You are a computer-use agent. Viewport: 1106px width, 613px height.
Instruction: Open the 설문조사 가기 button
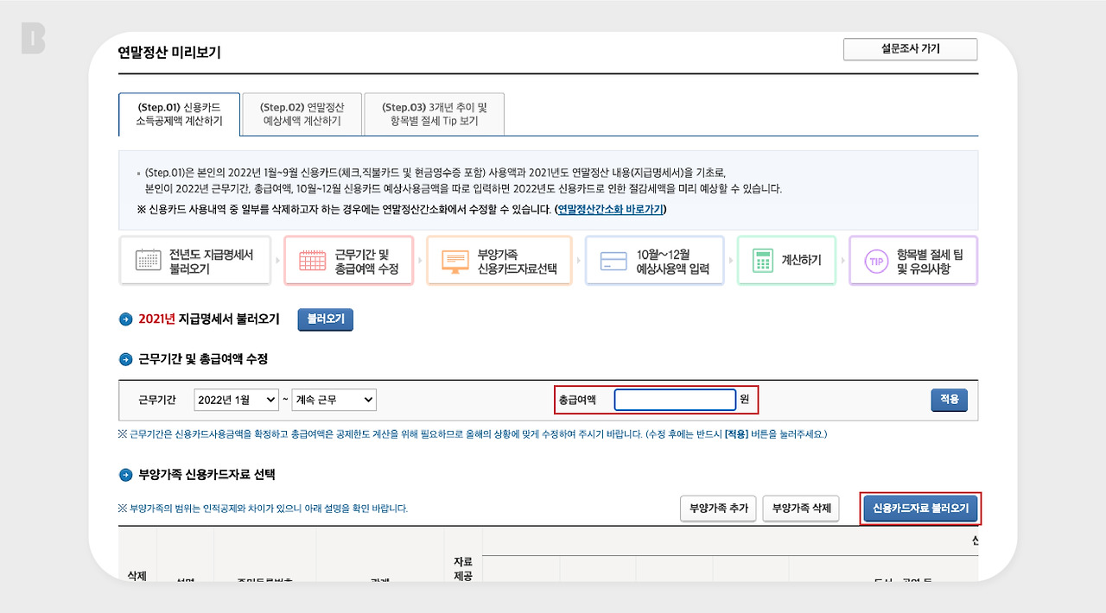tap(910, 49)
